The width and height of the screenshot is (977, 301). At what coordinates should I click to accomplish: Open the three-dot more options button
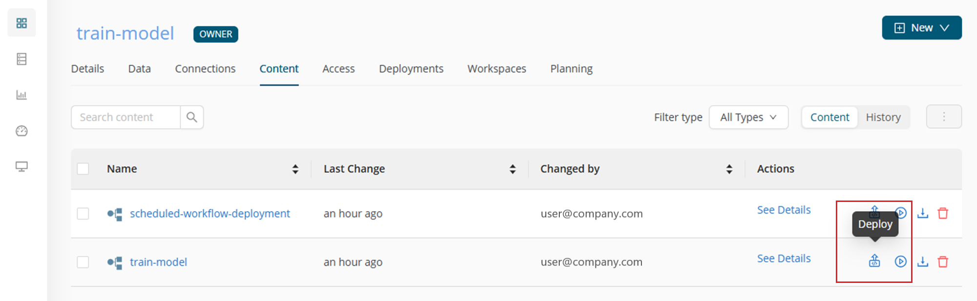click(944, 117)
